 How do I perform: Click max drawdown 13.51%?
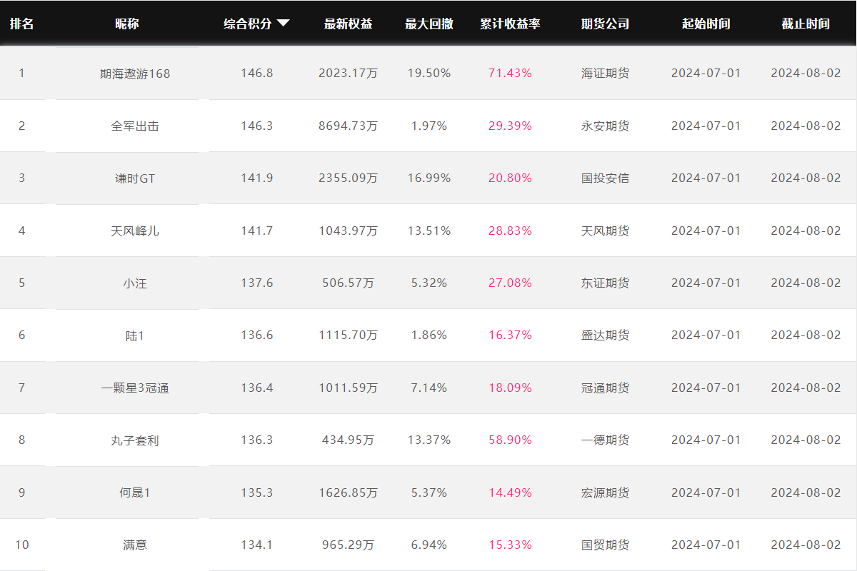pos(429,231)
